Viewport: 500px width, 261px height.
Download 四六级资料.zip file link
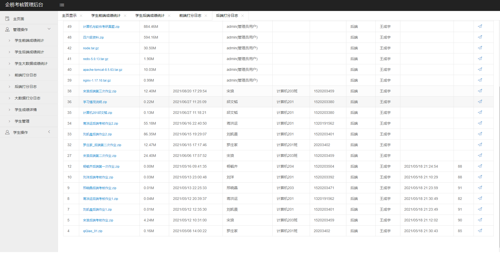point(93,38)
